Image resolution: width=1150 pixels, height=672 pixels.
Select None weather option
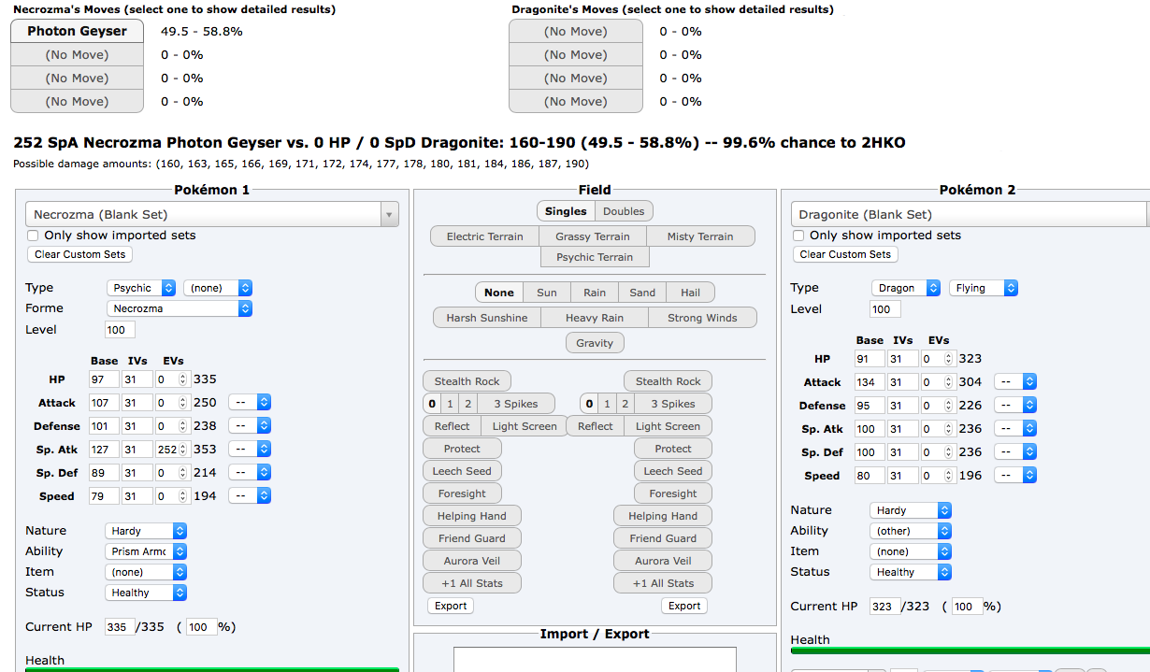pyautogui.click(x=499, y=293)
